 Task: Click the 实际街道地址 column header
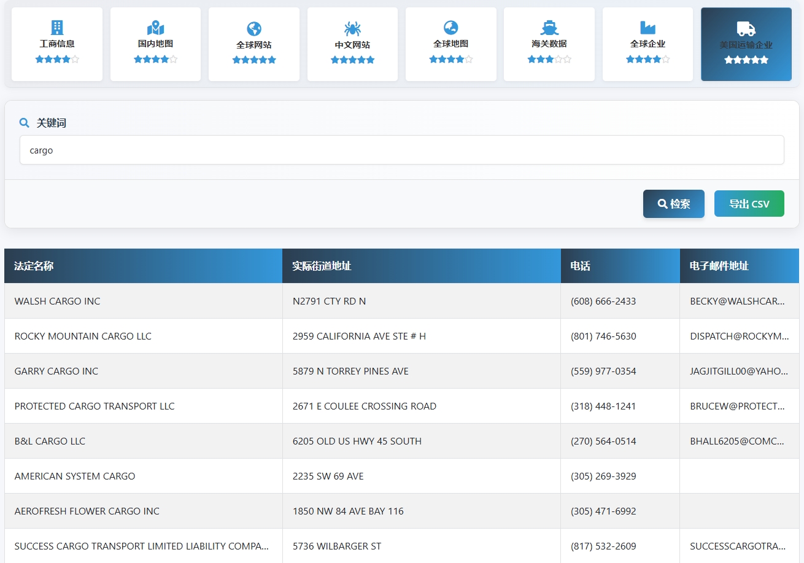422,266
